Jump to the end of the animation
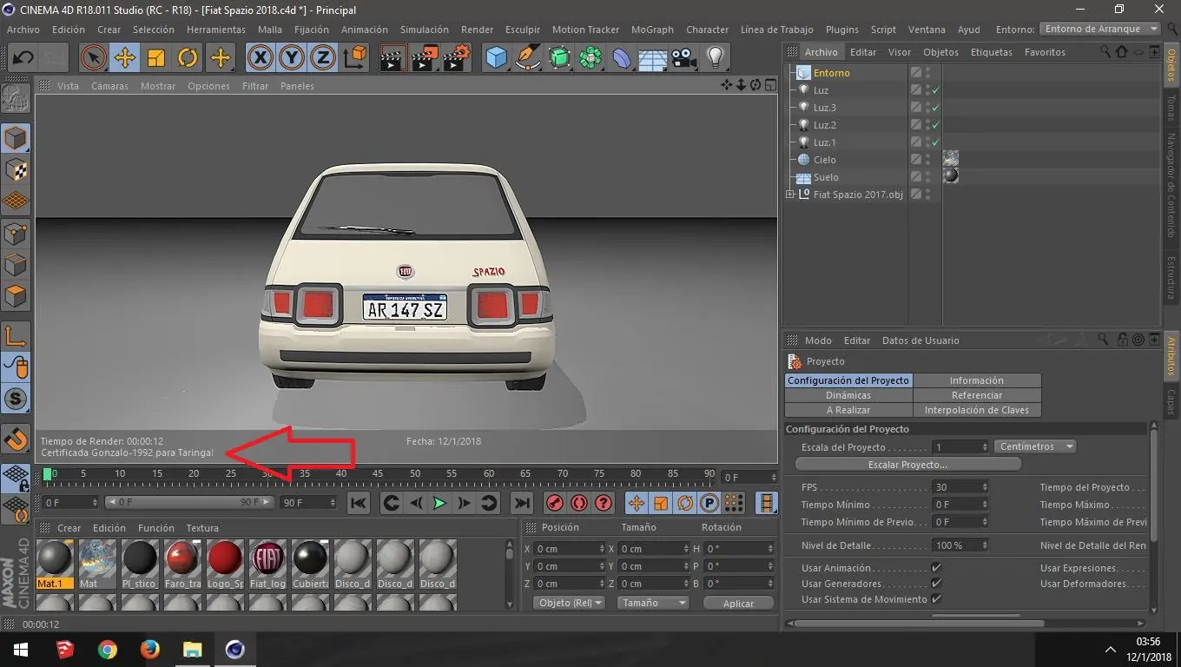 point(521,503)
